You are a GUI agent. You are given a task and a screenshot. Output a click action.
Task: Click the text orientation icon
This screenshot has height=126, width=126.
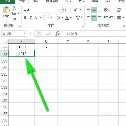click(106, 10)
